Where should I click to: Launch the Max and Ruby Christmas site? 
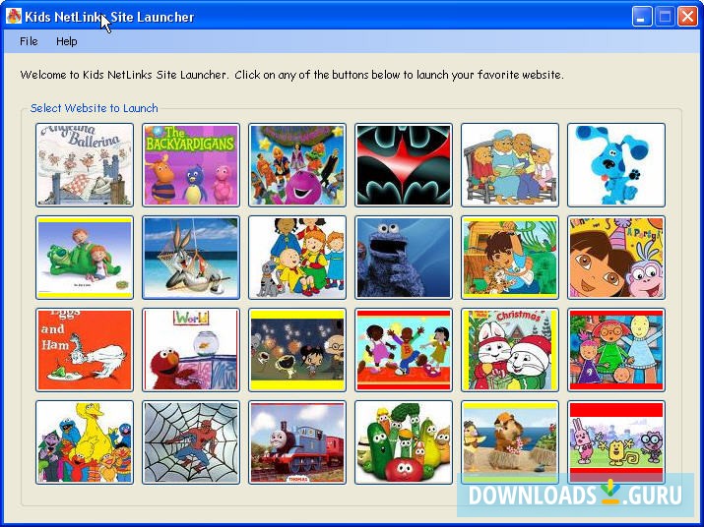click(510, 350)
